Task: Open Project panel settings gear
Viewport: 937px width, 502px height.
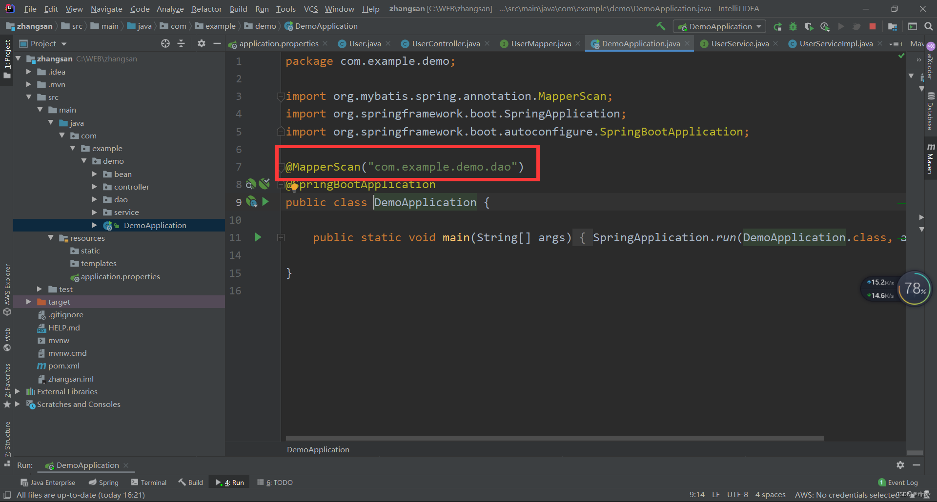Action: point(201,43)
